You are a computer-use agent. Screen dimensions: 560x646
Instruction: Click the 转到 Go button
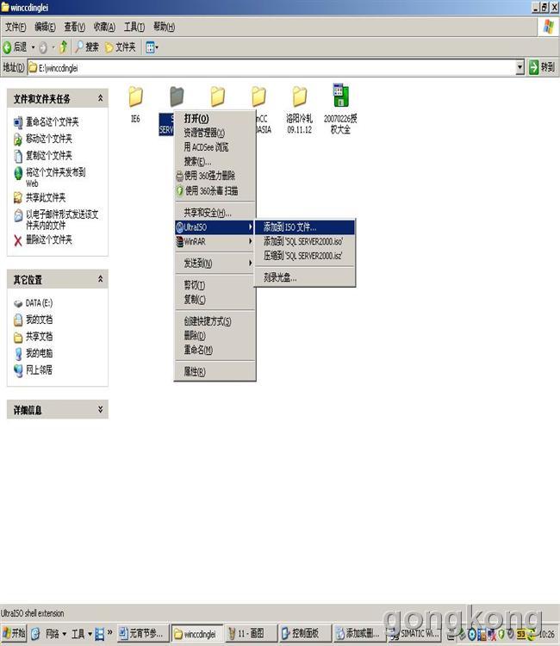[542, 67]
